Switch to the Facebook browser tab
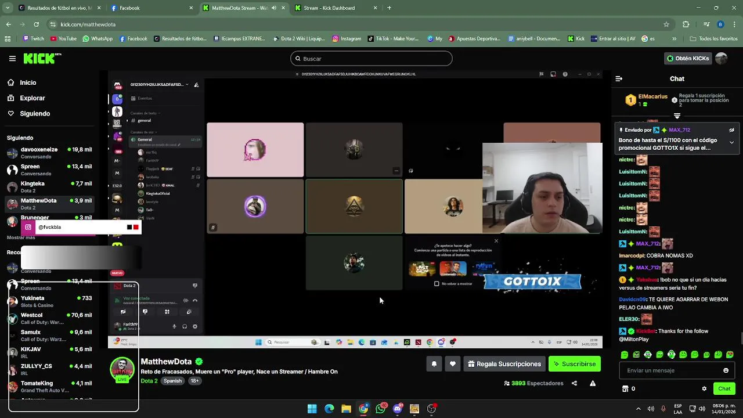Viewport: 743px width, 418px height. pyautogui.click(x=152, y=8)
